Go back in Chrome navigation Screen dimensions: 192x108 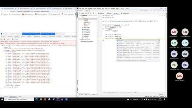click(x=2, y=11)
